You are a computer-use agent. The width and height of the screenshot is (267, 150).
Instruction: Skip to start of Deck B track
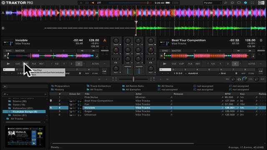pyautogui.click(x=161, y=55)
